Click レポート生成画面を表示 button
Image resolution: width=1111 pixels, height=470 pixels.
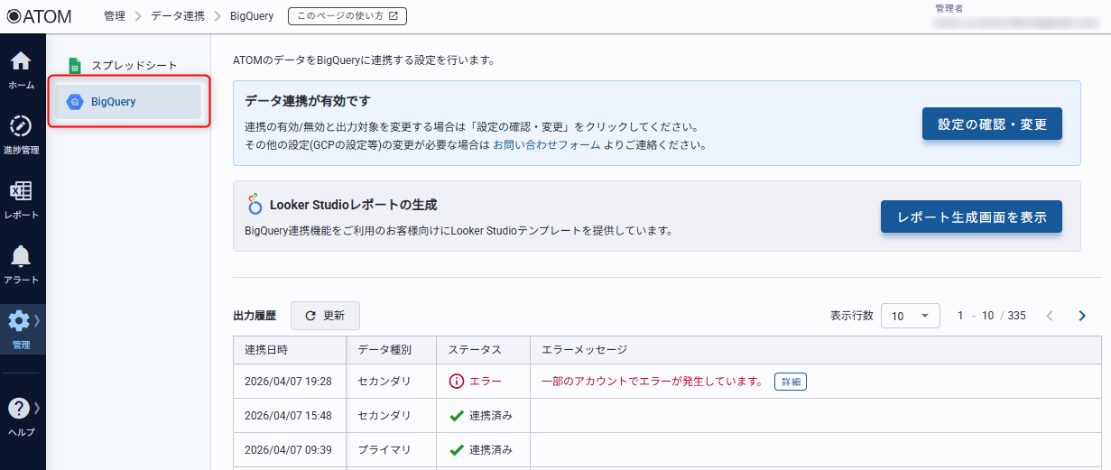coord(971,217)
